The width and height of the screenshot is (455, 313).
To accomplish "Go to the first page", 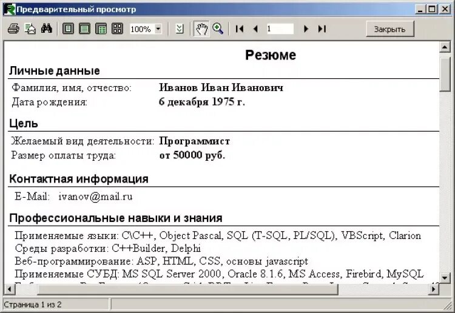I will tap(240, 29).
